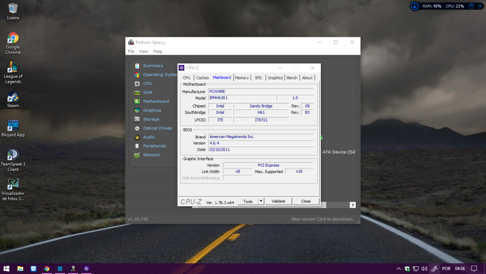Open the File menu in Speccy
Image resolution: width=486 pixels, height=274 pixels.
[131, 52]
